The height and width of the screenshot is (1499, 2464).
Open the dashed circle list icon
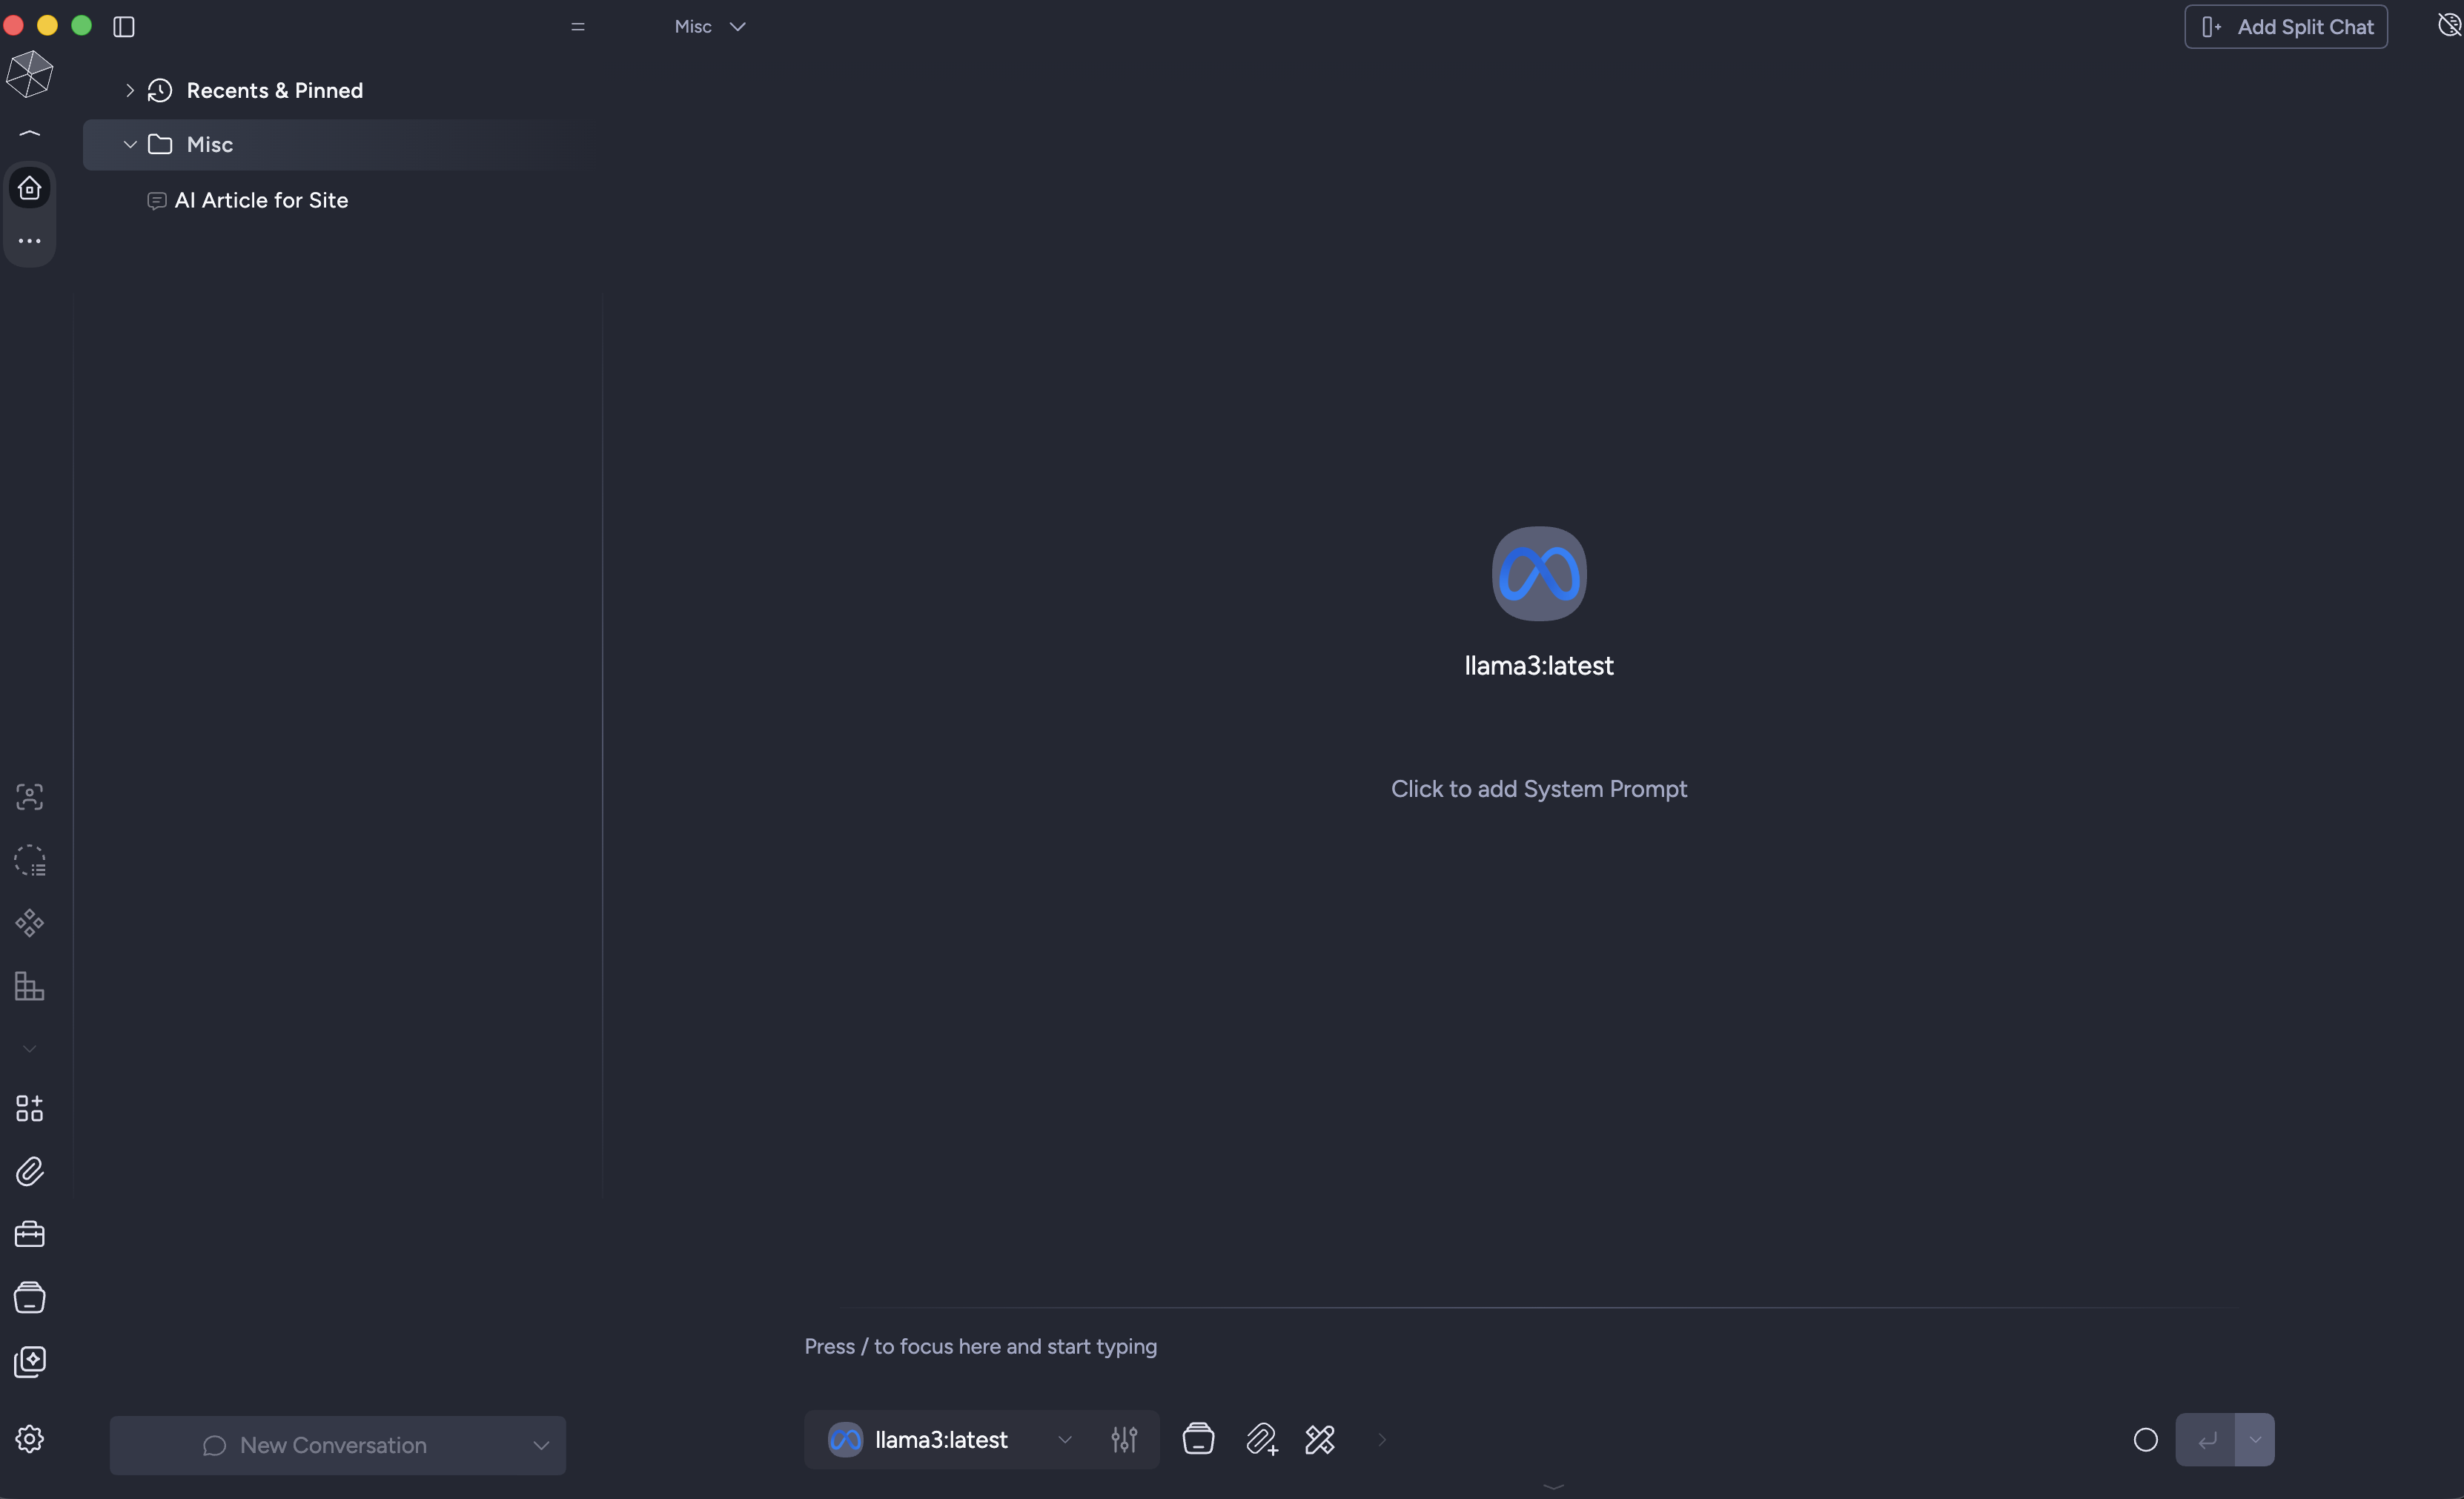pyautogui.click(x=30, y=861)
